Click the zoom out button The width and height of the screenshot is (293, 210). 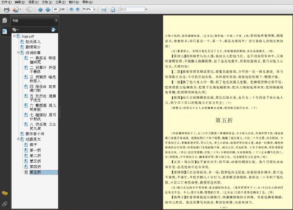(x=71, y=9)
